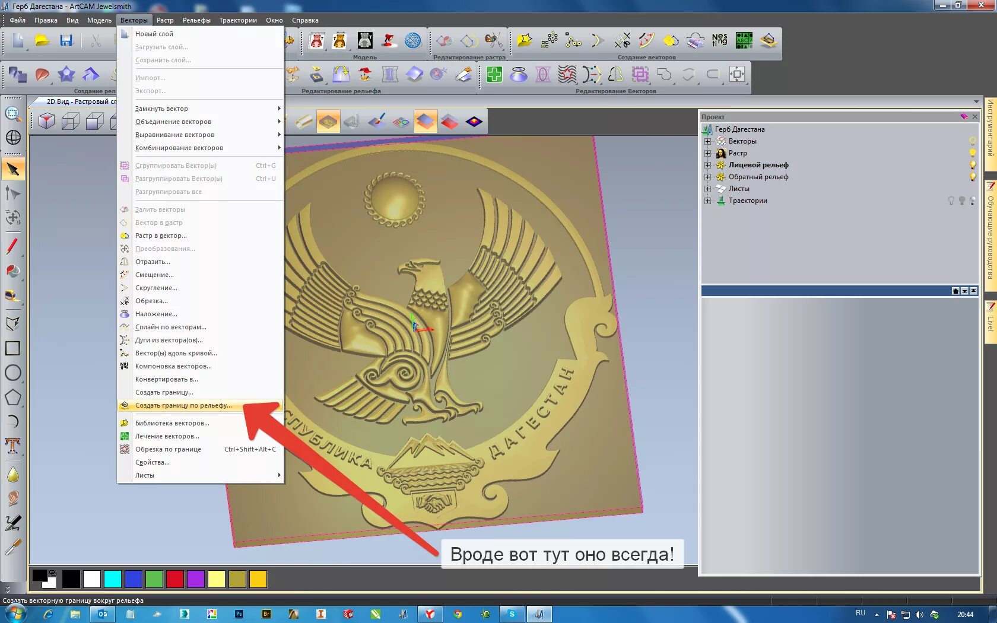997x623 pixels.
Task: Select the arc drawing tool
Action: click(x=12, y=421)
